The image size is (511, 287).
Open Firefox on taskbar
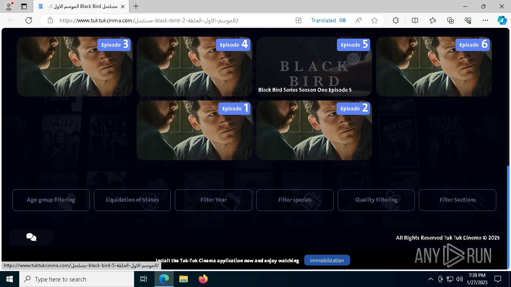click(x=203, y=279)
